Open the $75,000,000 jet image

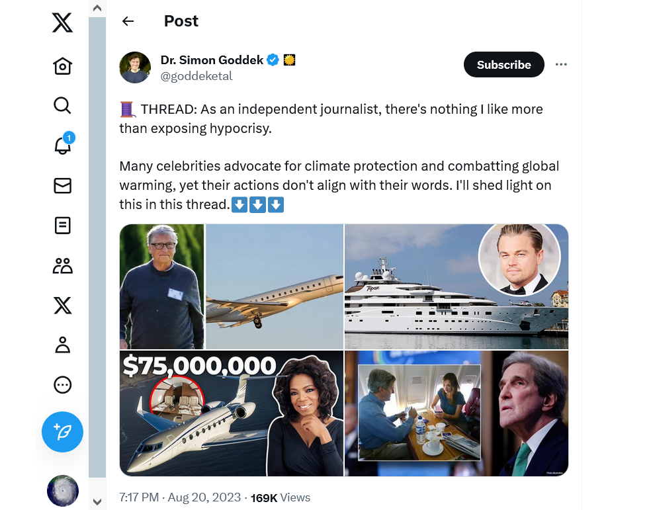232,413
